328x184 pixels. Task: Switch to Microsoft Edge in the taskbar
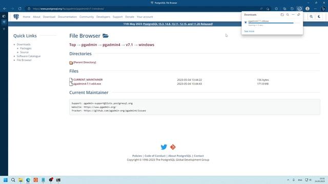point(28,180)
